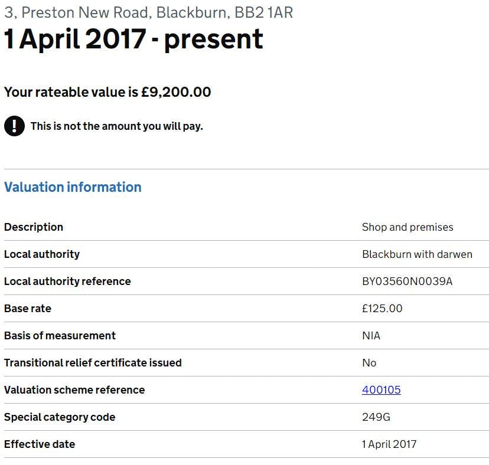
Task: Click the 1 April 2017 - present heading
Action: (x=134, y=39)
